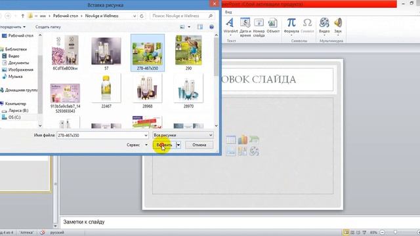Select Библиотеки in navigation pane

(x=16, y=49)
